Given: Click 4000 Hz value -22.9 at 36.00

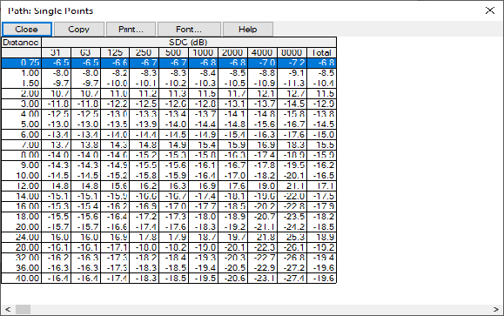Looking at the screenshot, I should click(263, 268).
